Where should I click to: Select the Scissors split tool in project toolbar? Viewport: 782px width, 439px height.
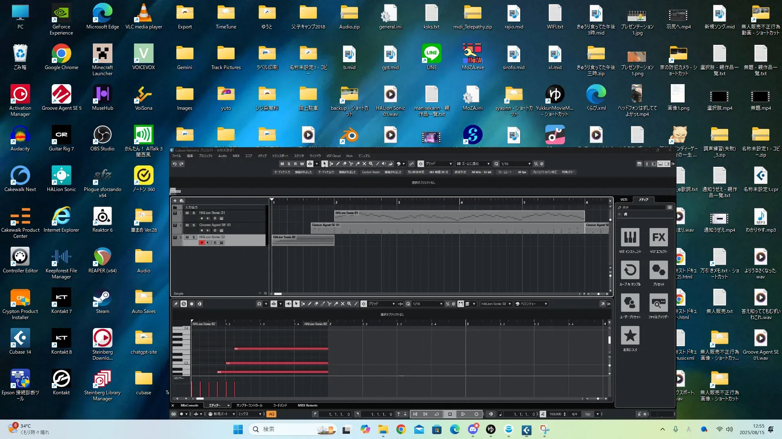(x=351, y=164)
